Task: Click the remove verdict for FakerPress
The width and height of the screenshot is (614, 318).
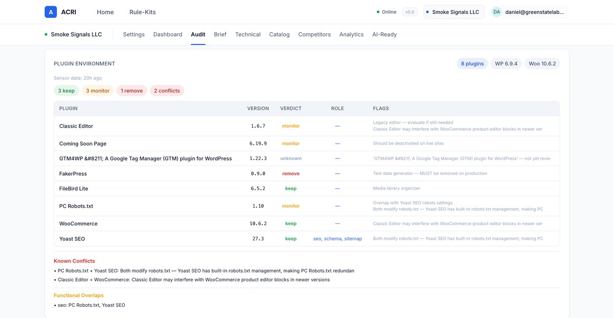Action: click(291, 173)
